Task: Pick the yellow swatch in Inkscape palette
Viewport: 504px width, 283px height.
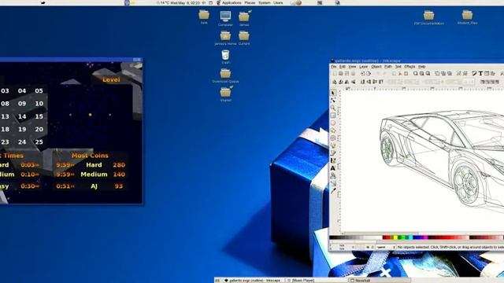Action: pyautogui.click(x=395, y=237)
